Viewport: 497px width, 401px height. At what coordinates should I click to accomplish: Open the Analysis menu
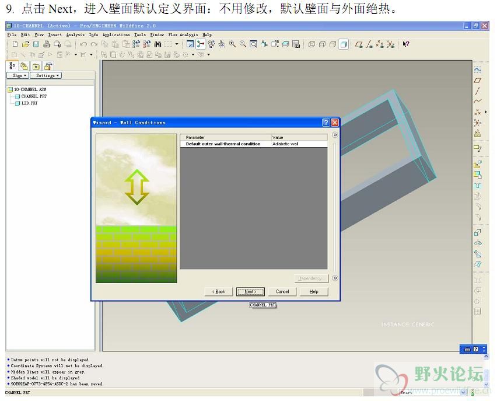(75, 35)
